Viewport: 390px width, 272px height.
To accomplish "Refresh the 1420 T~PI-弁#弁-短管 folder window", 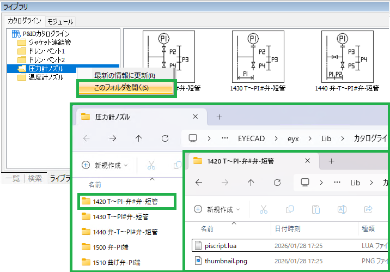I will coord(277,183).
